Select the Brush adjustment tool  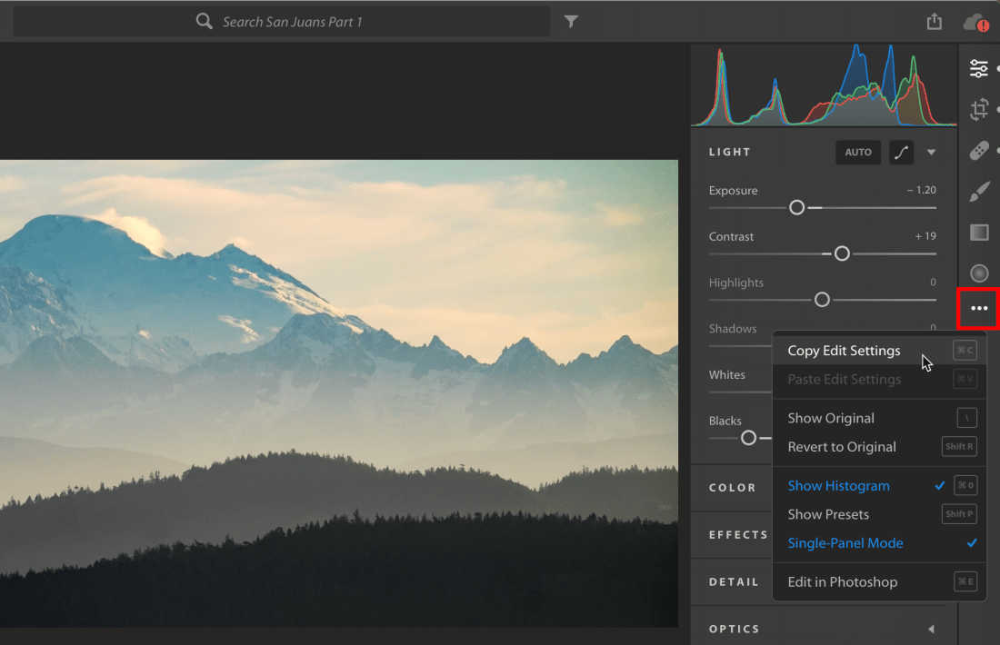click(x=978, y=192)
